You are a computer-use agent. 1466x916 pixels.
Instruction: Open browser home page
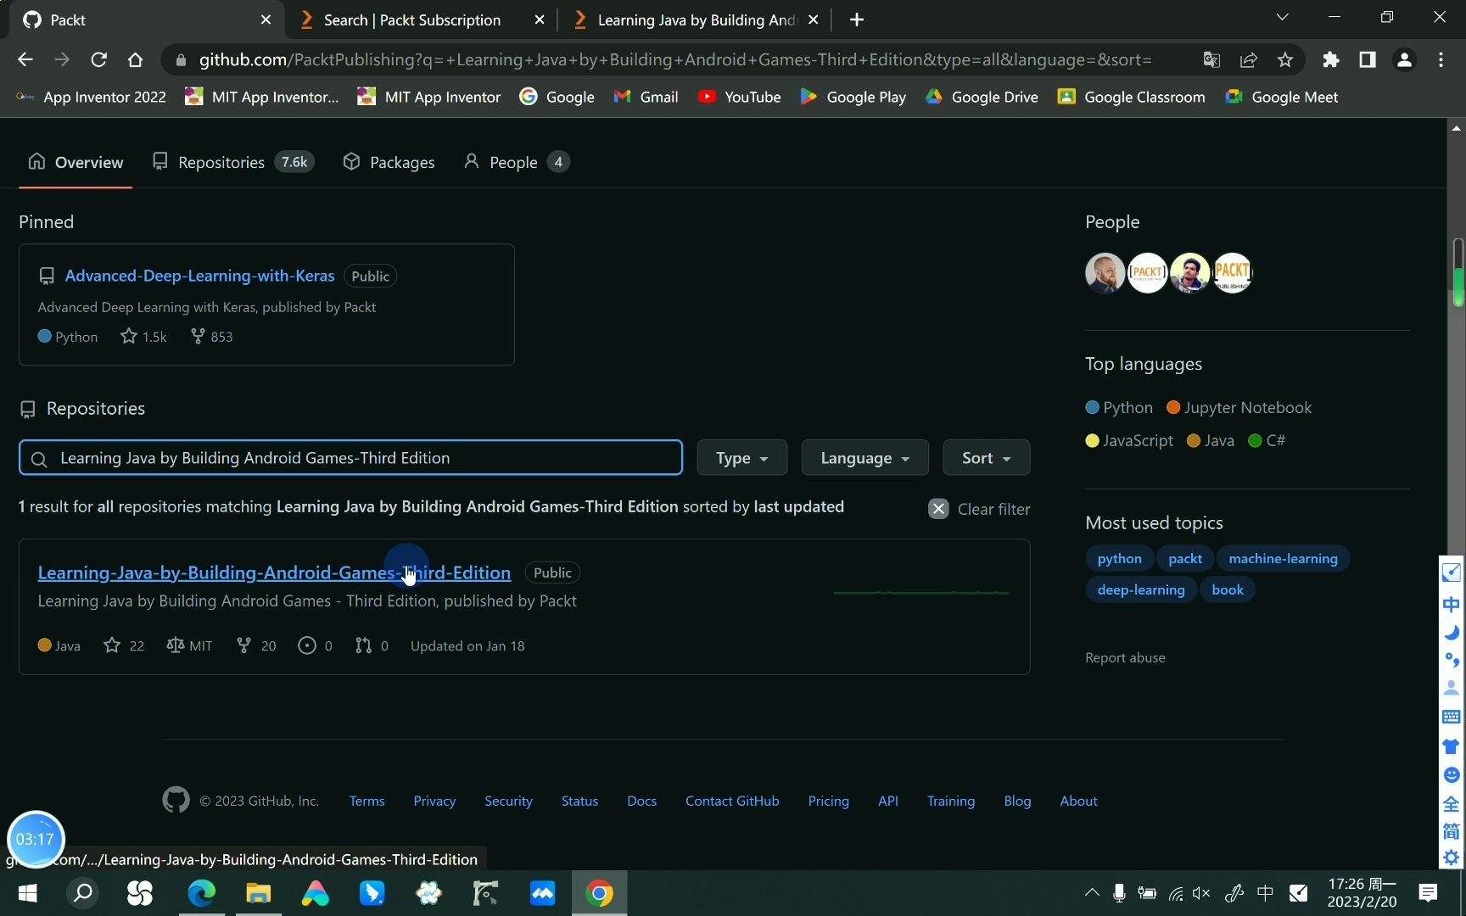pyautogui.click(x=135, y=59)
